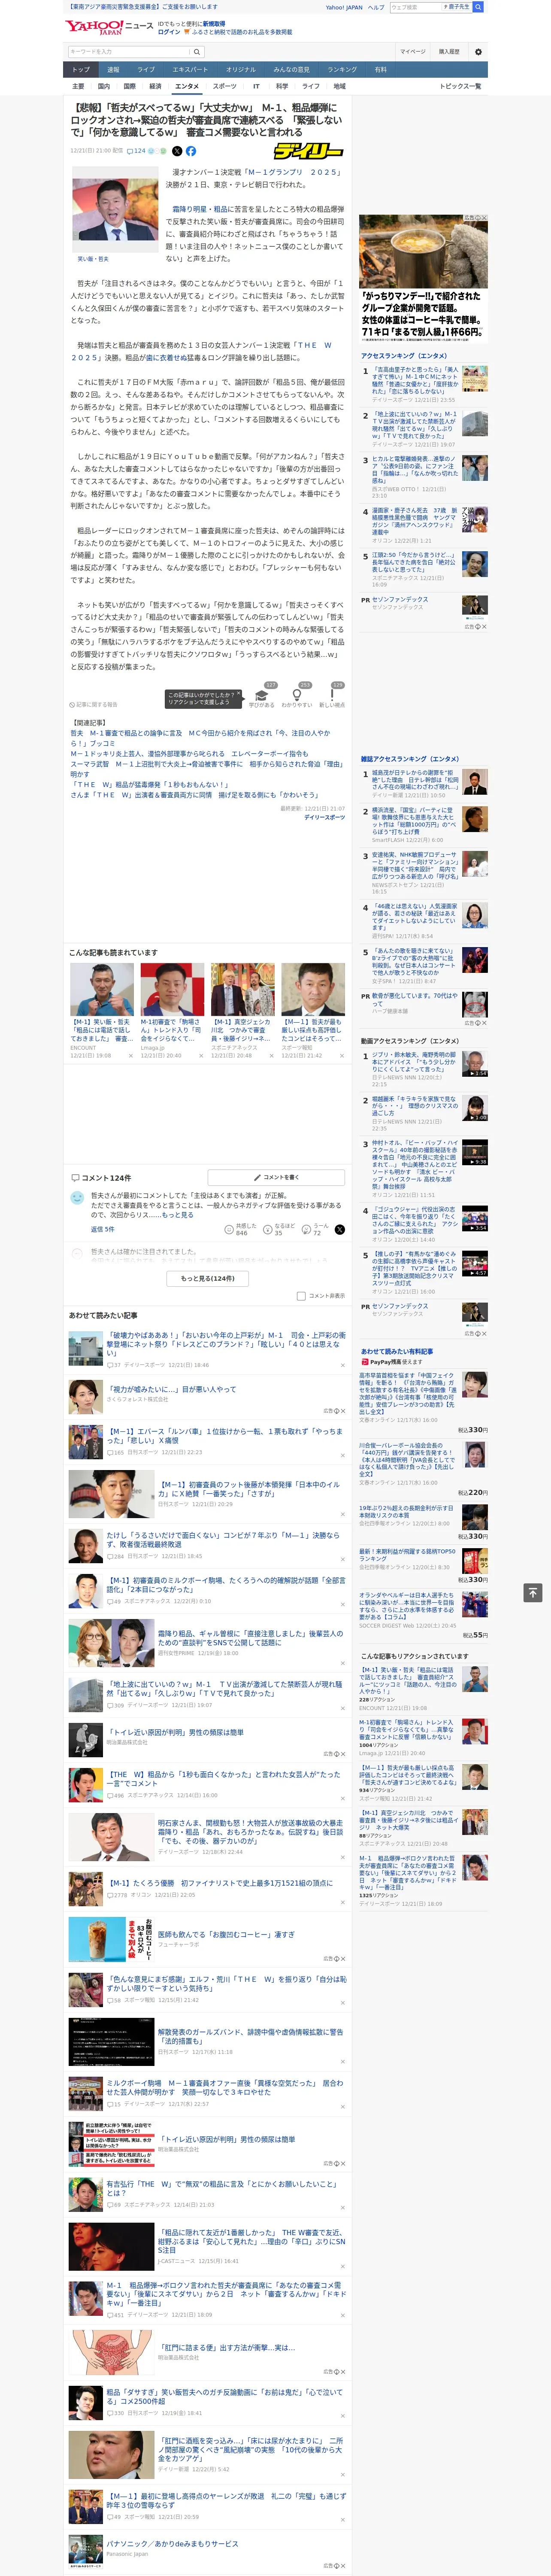
Task: Toggle コメント非表示 checkbox
Action: tap(301, 1296)
